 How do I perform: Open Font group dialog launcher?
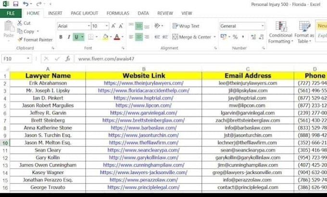point(123,48)
